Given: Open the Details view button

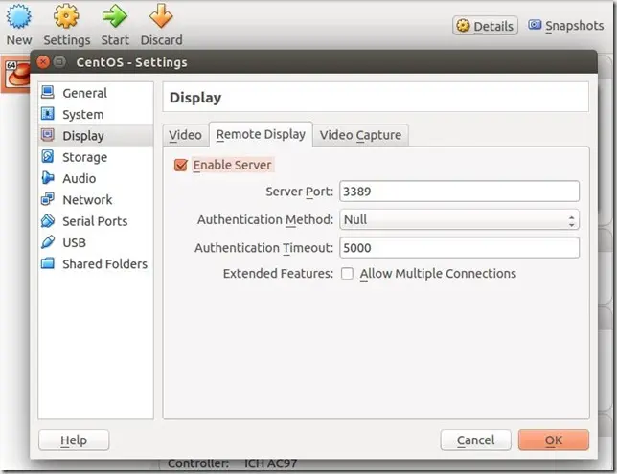Looking at the screenshot, I should point(485,26).
